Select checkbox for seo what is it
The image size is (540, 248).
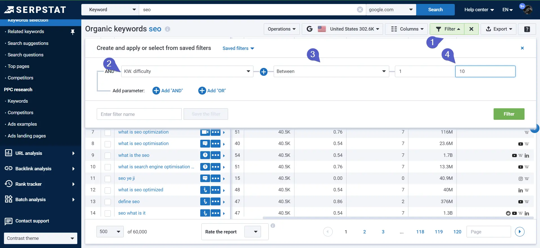108,213
